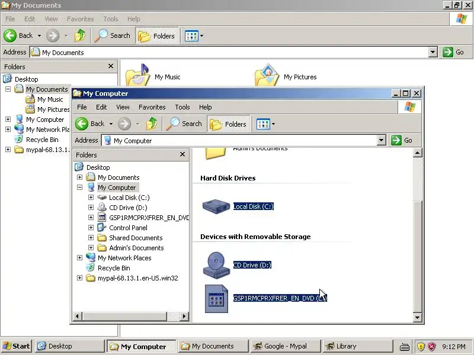
Task: Close Folders pane in My Computer window
Action: [x=182, y=154]
